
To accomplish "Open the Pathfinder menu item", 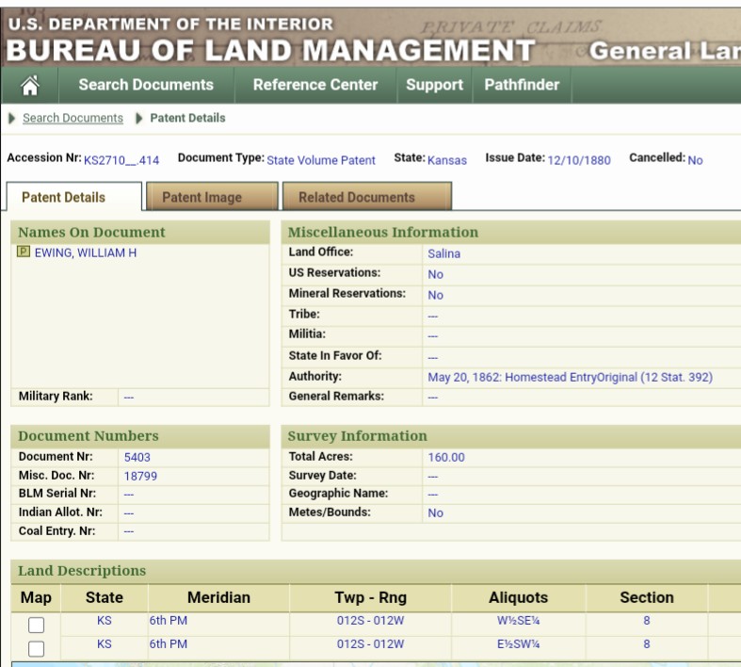I will [522, 85].
